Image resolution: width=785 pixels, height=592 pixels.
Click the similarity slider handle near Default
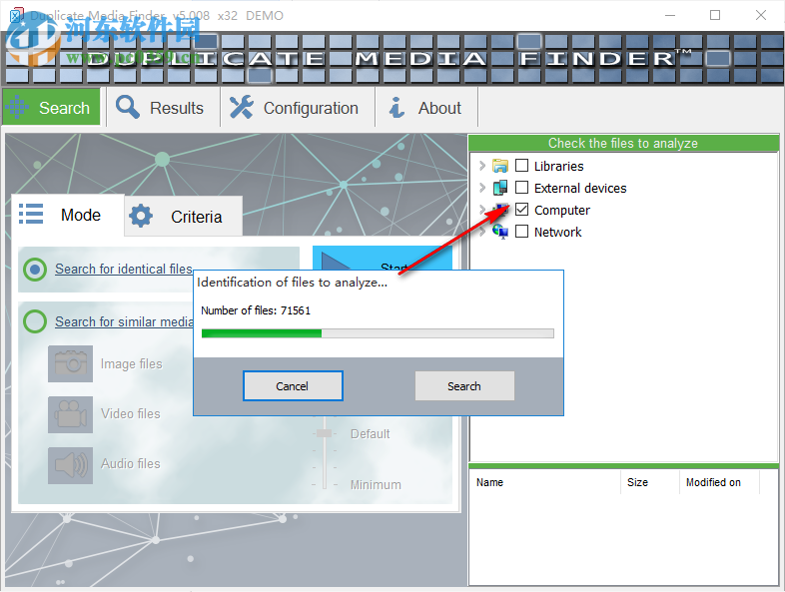[x=325, y=433]
